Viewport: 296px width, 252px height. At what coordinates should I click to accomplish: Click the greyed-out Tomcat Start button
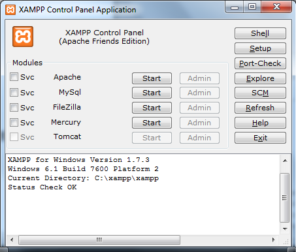coord(152,138)
